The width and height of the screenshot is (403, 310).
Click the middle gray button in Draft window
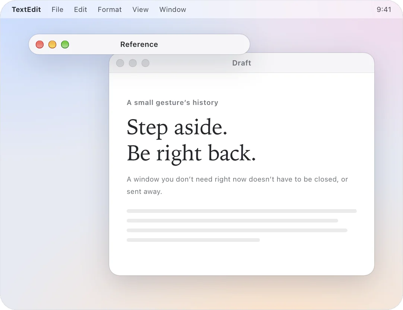[x=133, y=63]
